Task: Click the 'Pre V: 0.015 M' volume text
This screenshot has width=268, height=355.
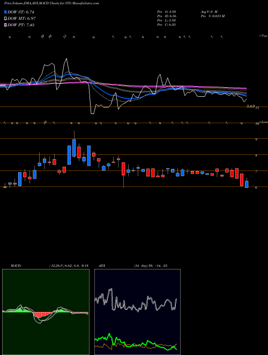Action: (x=212, y=16)
